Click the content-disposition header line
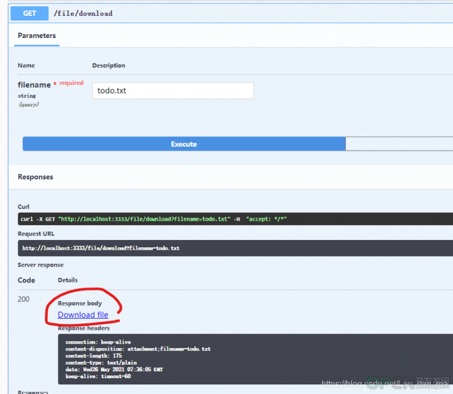This screenshot has width=453, height=394. click(x=138, y=349)
